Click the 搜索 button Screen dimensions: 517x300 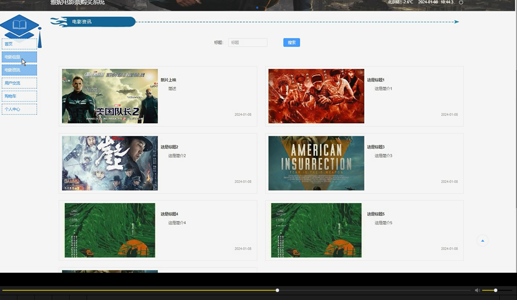[x=292, y=43]
